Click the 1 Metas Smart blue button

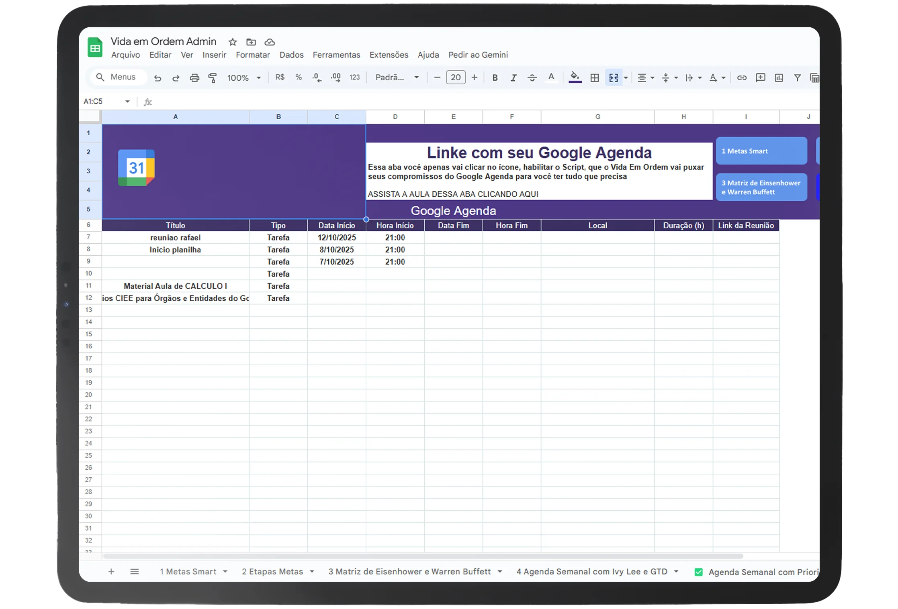[761, 151]
